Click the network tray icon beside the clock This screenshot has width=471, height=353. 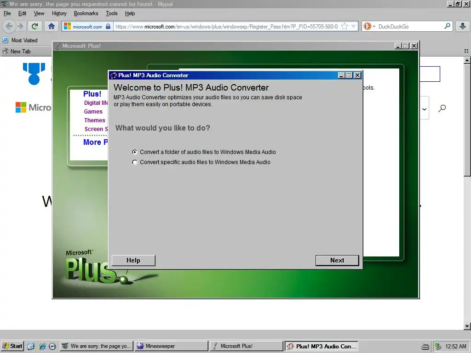pyautogui.click(x=438, y=347)
